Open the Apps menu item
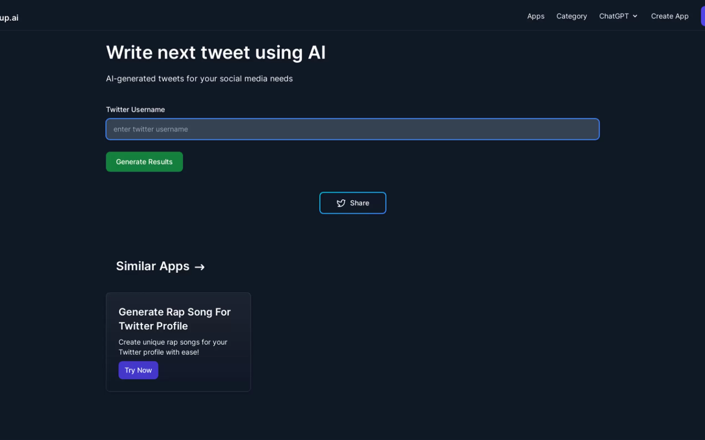The width and height of the screenshot is (705, 440). coord(535,16)
